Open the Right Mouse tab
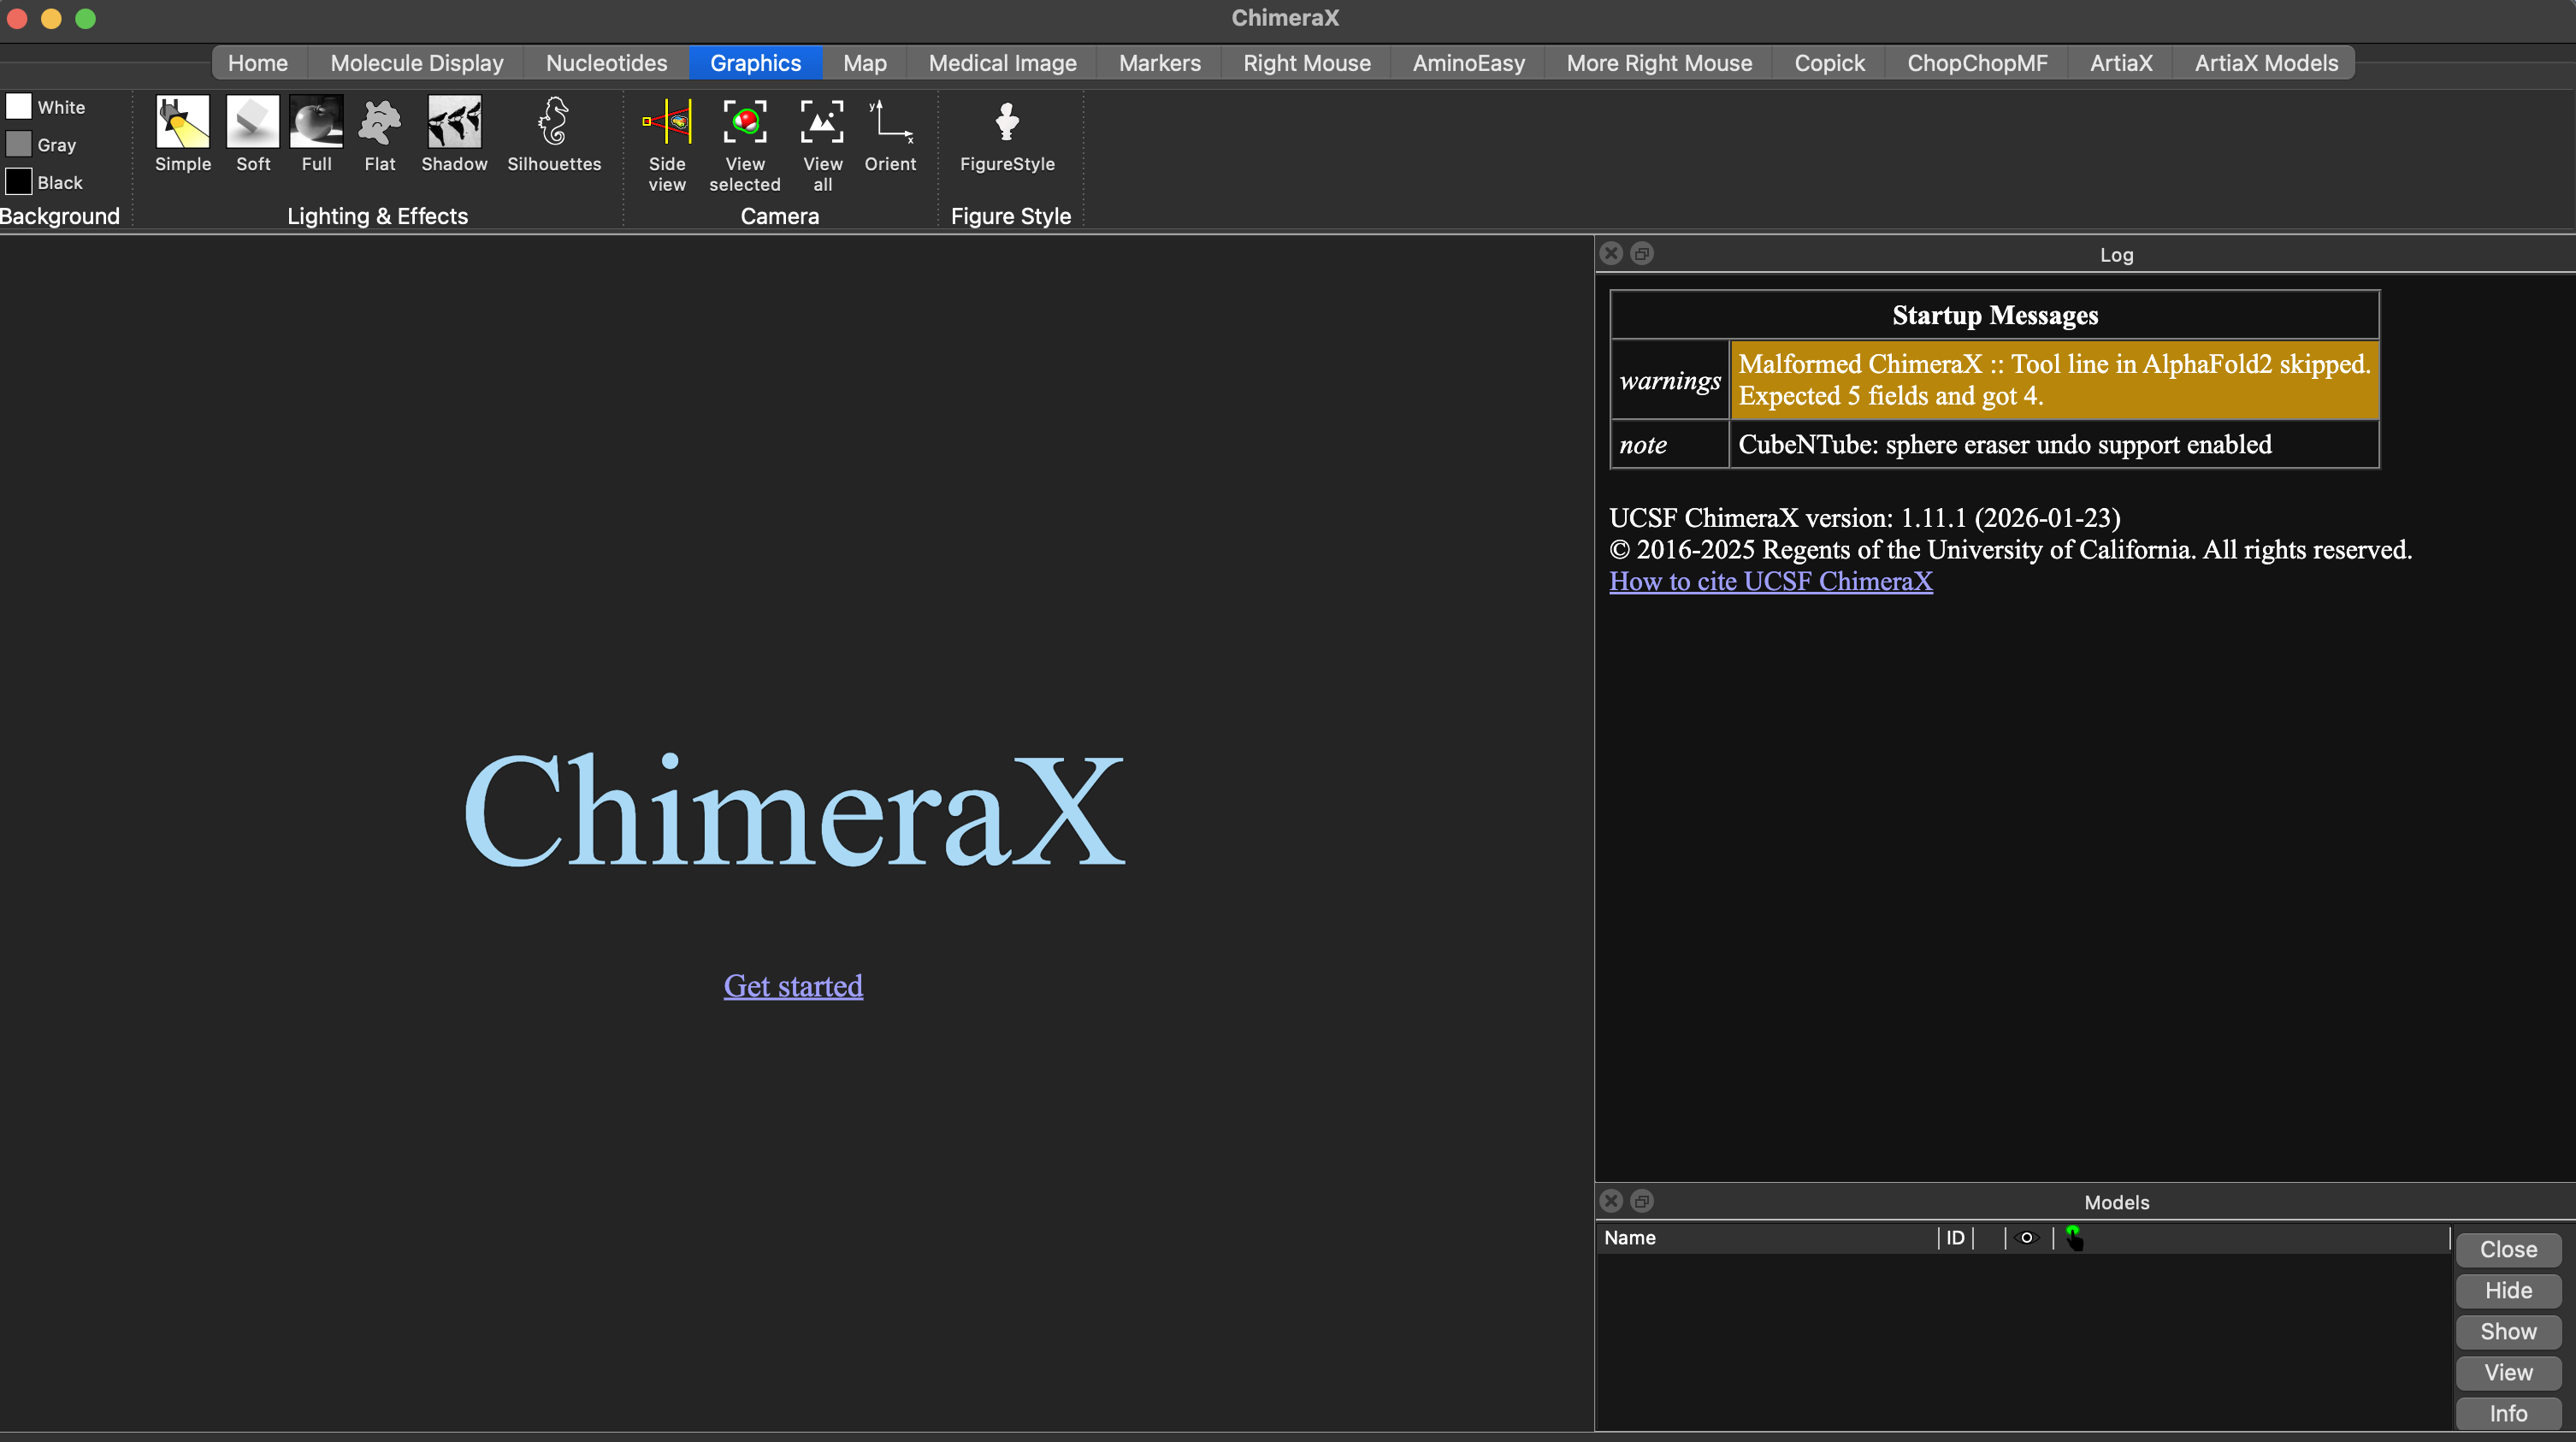2576x1442 pixels. (x=1307, y=63)
